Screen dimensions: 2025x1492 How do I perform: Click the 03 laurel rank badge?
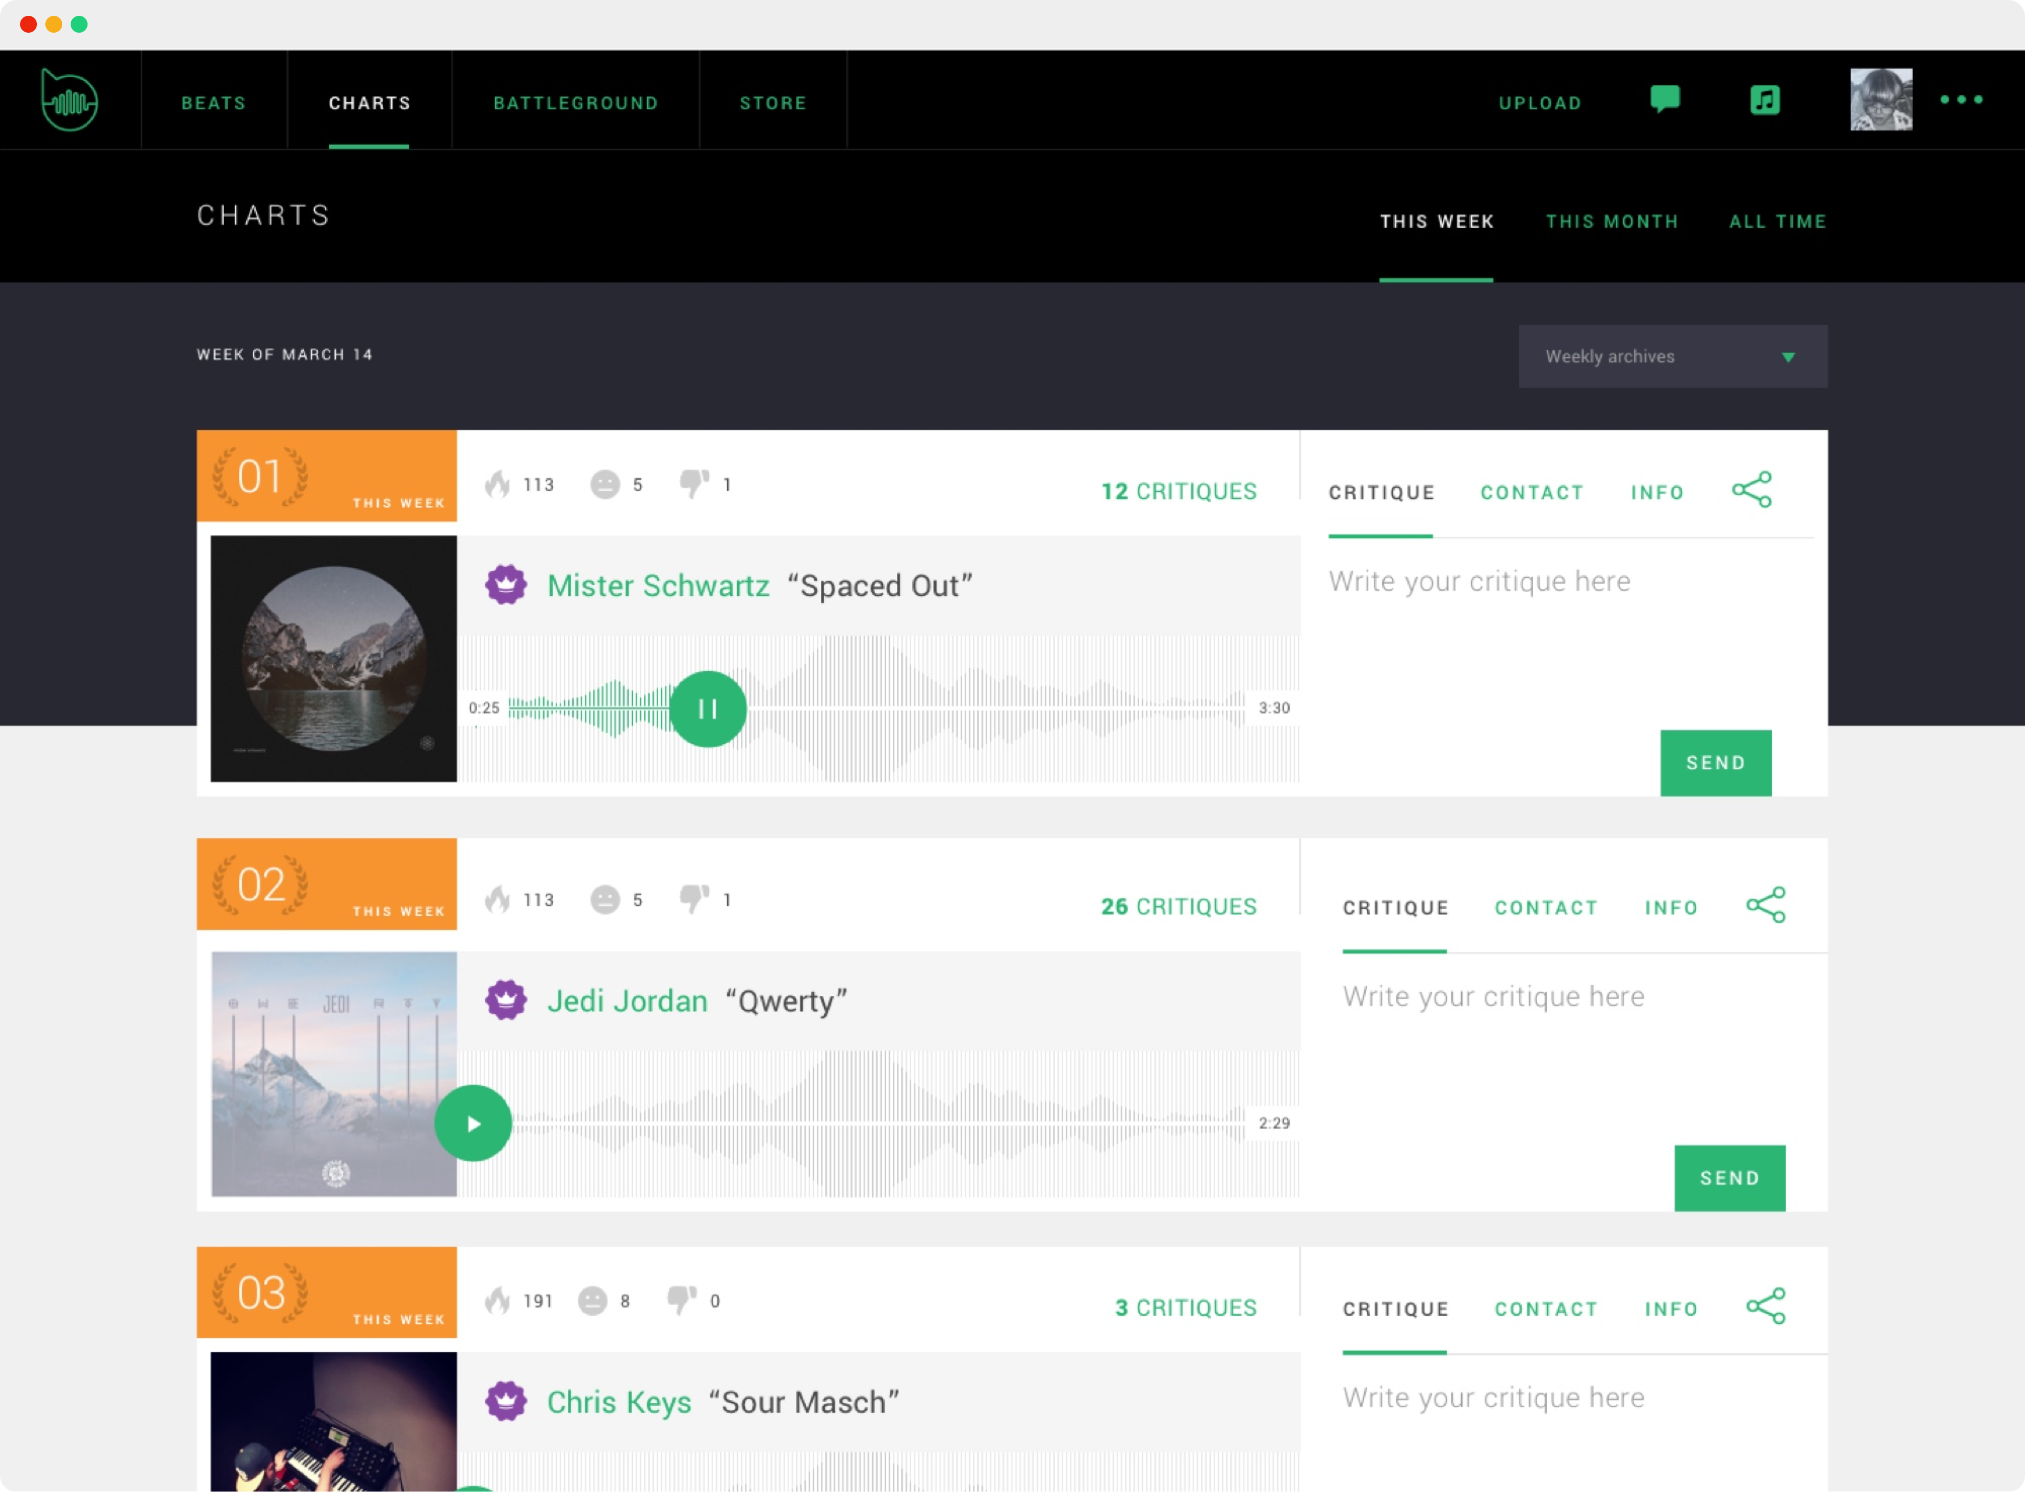pos(260,1293)
